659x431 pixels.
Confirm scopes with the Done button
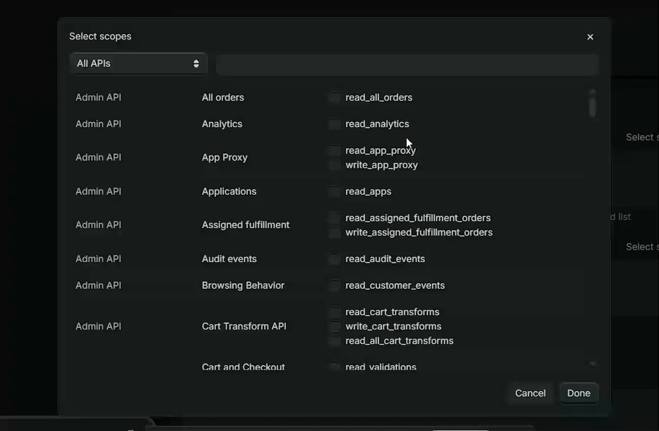579,393
